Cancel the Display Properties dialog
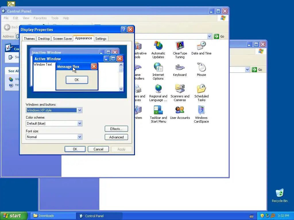 click(98, 149)
